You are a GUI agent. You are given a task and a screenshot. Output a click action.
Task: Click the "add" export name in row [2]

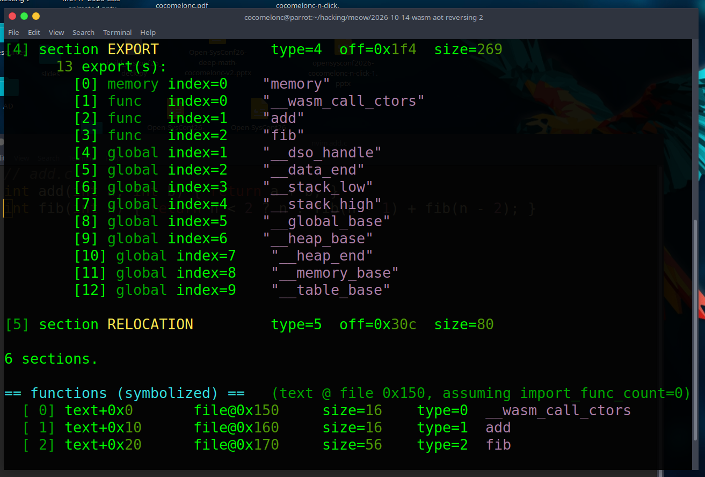284,118
